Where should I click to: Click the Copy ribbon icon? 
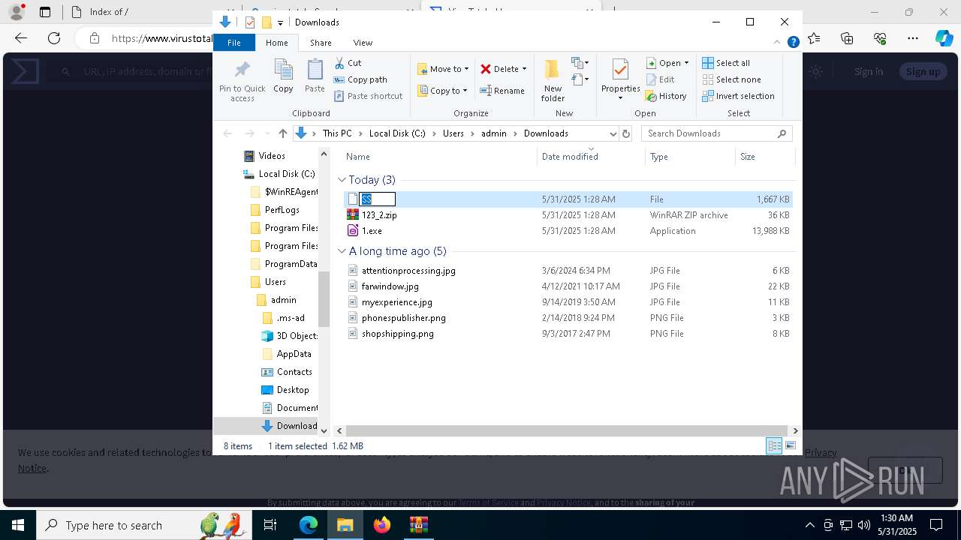tap(283, 70)
